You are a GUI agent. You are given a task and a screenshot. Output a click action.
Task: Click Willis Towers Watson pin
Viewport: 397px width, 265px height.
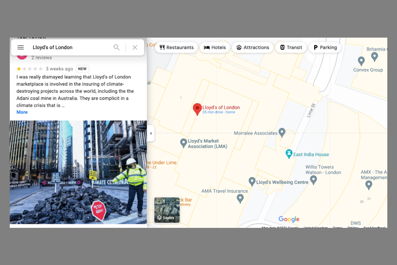tap(313, 180)
